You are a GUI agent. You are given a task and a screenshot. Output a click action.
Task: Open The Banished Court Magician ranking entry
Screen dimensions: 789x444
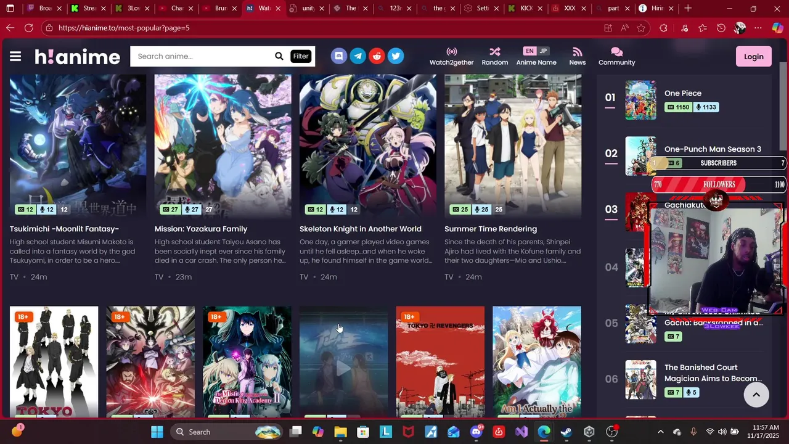(713, 373)
